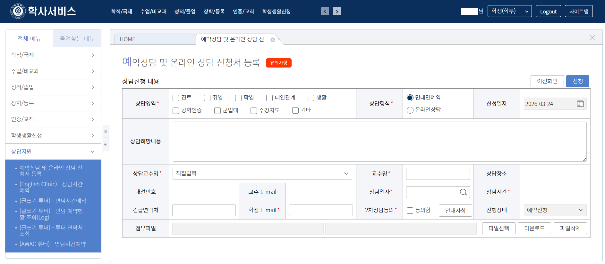Click the right arrow menu scroll icon
605x264 pixels.
[337, 11]
